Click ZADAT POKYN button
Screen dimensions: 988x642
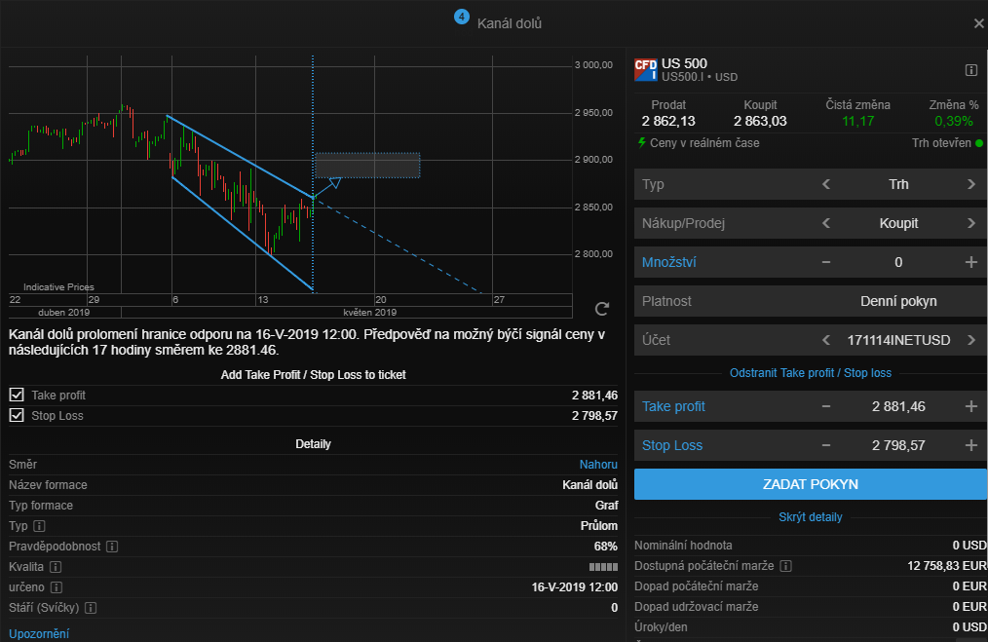pos(811,484)
